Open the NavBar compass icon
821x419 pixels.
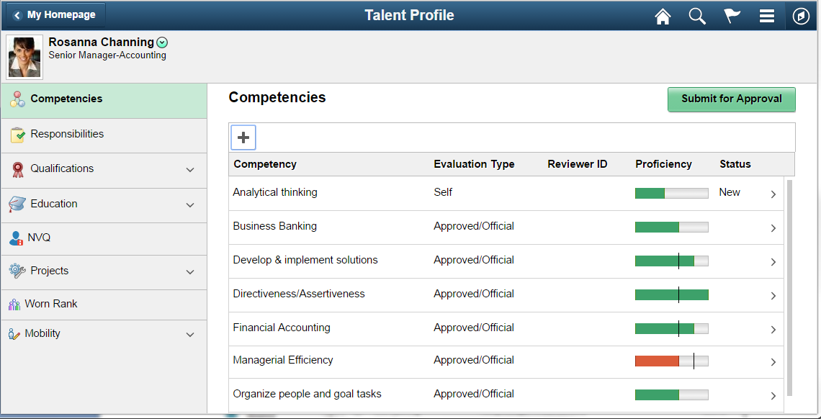[801, 17]
